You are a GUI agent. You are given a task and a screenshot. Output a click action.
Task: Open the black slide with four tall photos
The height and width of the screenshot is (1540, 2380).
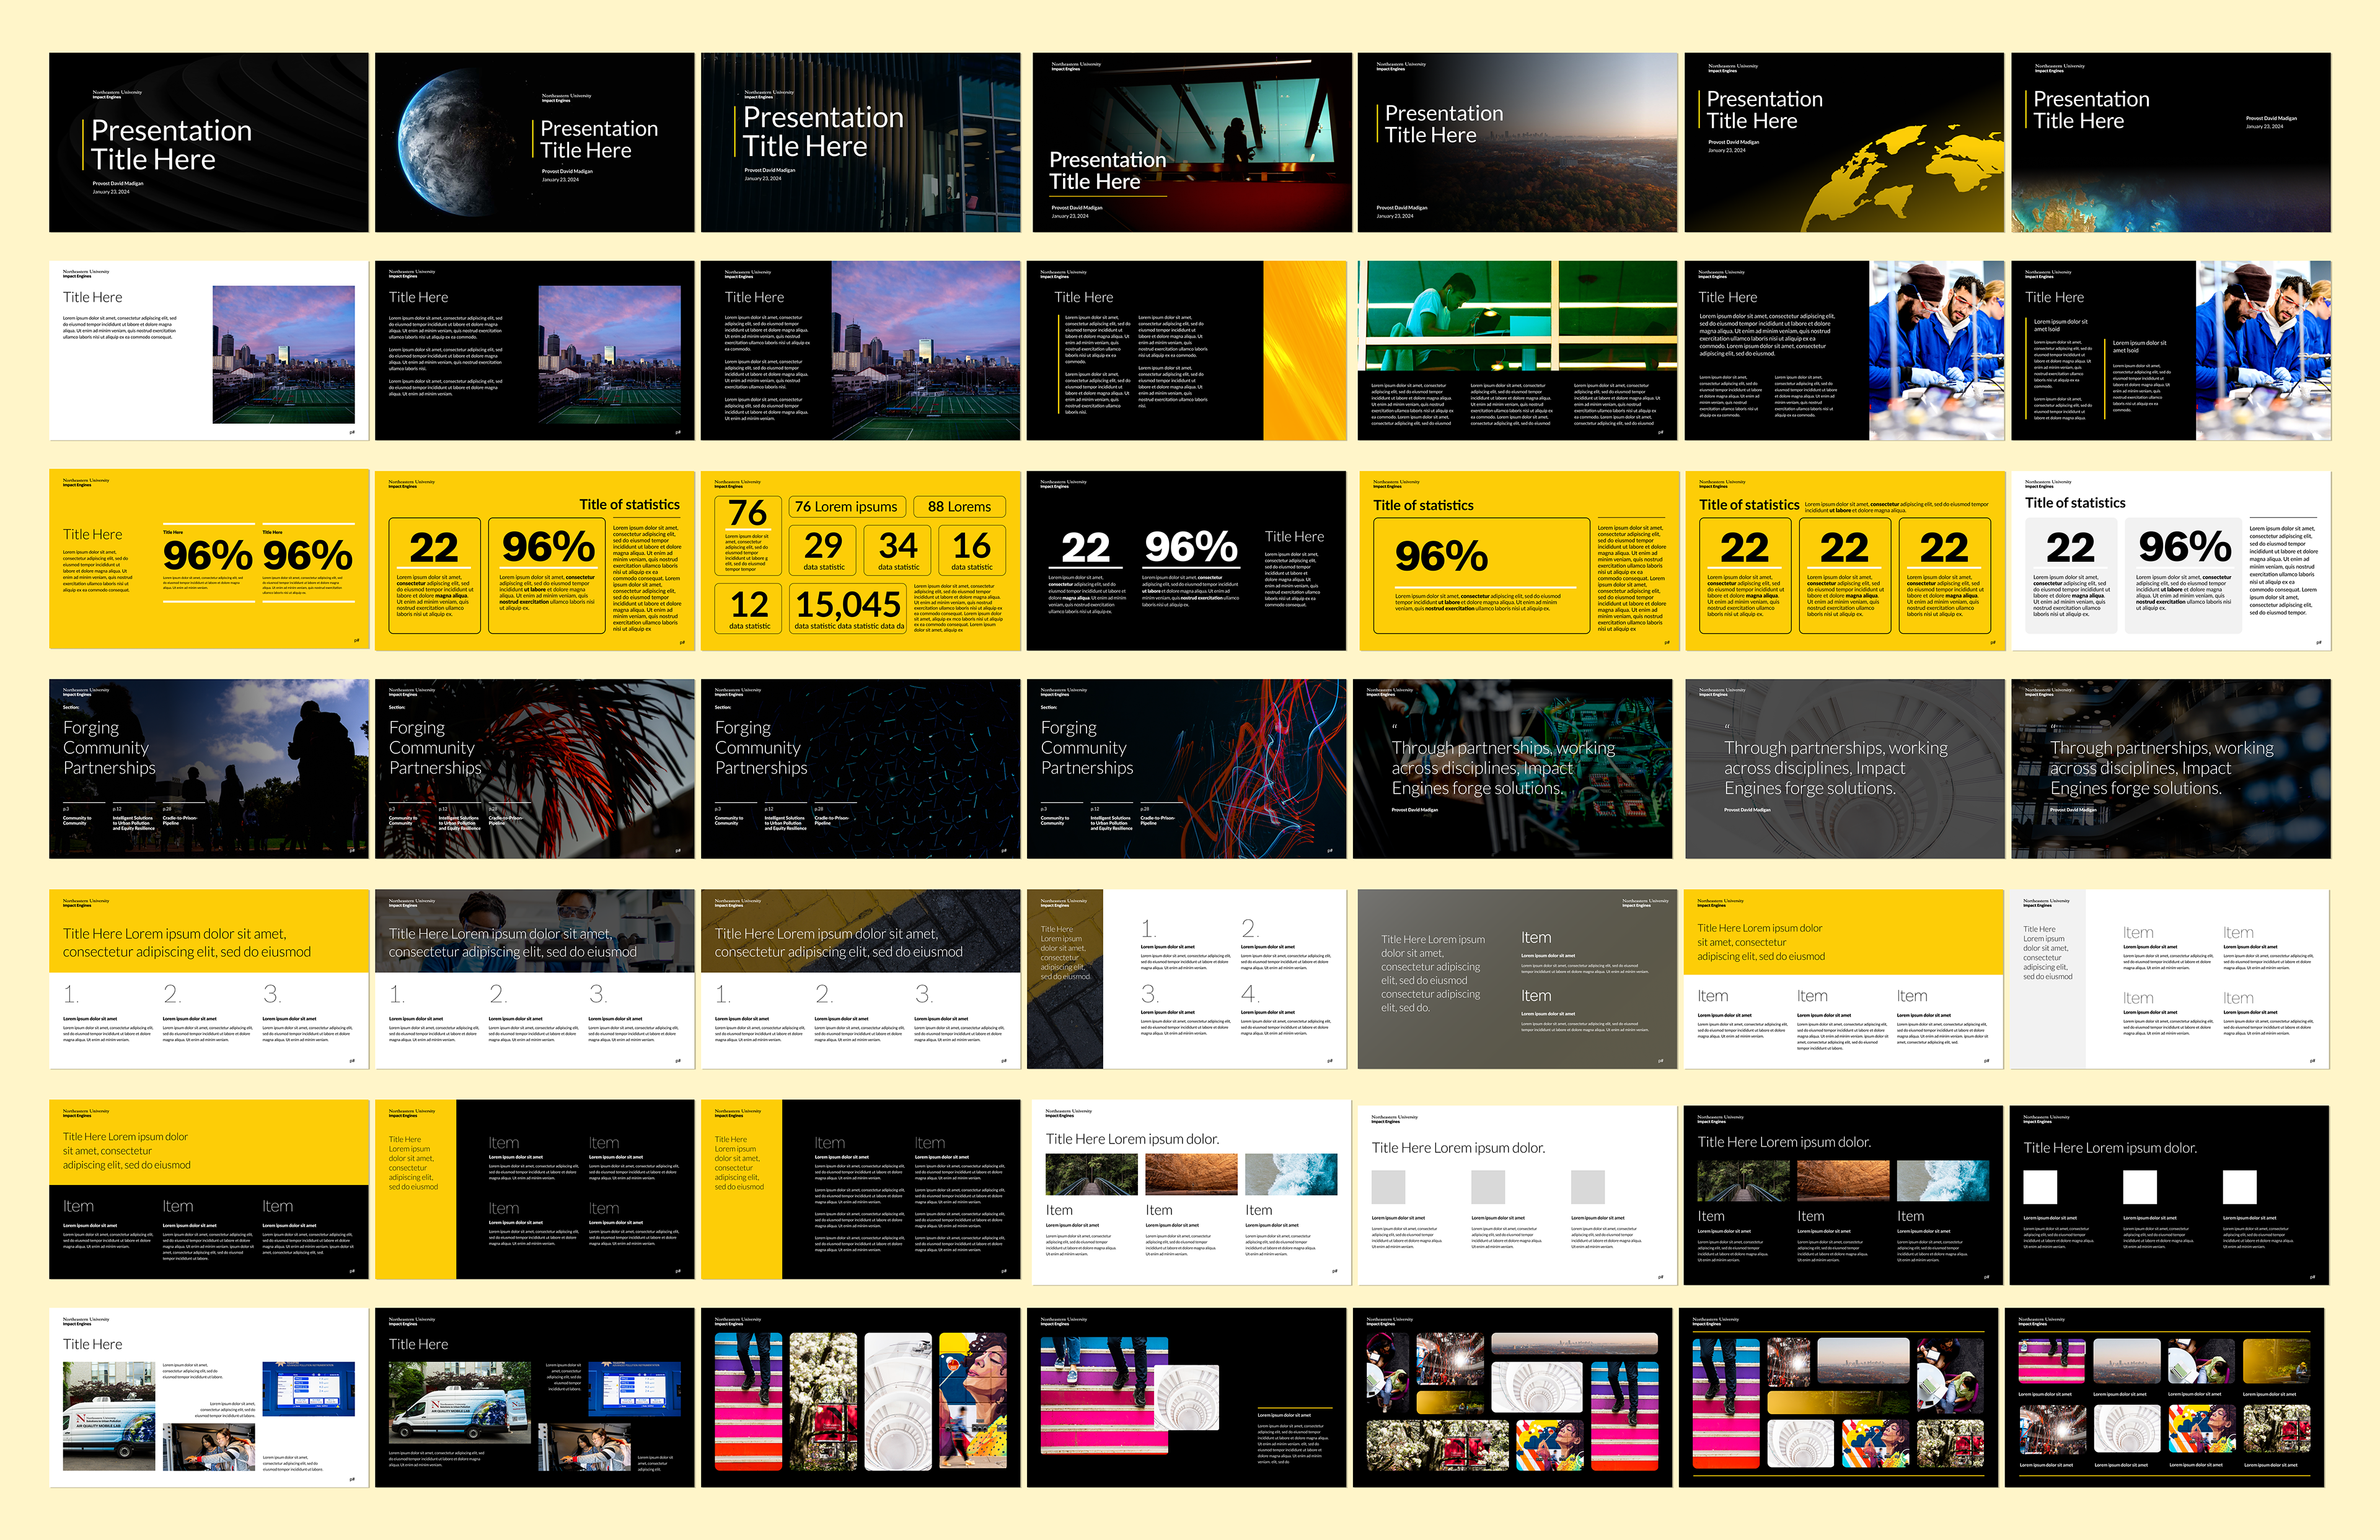coord(861,1397)
